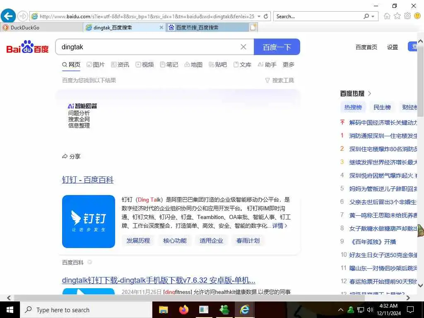This screenshot has height=318, width=424.
Task: Click the 百度一下 search button
Action: [x=277, y=47]
